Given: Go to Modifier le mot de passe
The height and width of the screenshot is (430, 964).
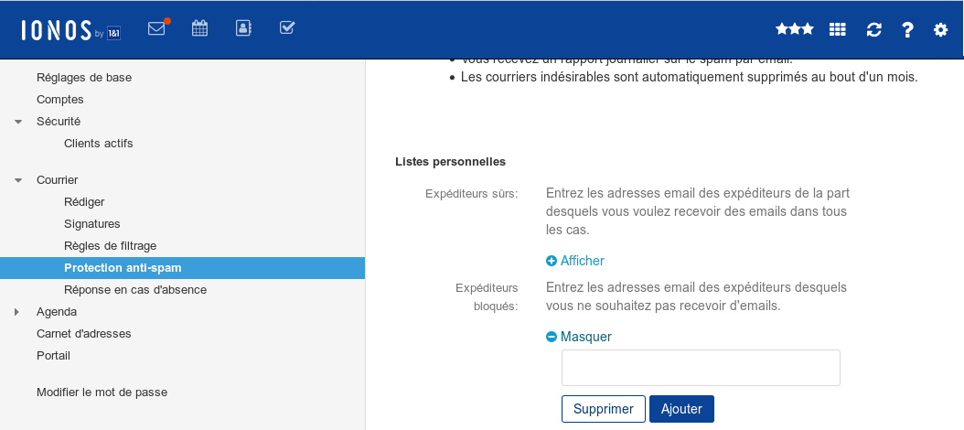Looking at the screenshot, I should pyautogui.click(x=102, y=392).
